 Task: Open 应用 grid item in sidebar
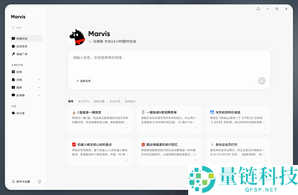coord(26,72)
